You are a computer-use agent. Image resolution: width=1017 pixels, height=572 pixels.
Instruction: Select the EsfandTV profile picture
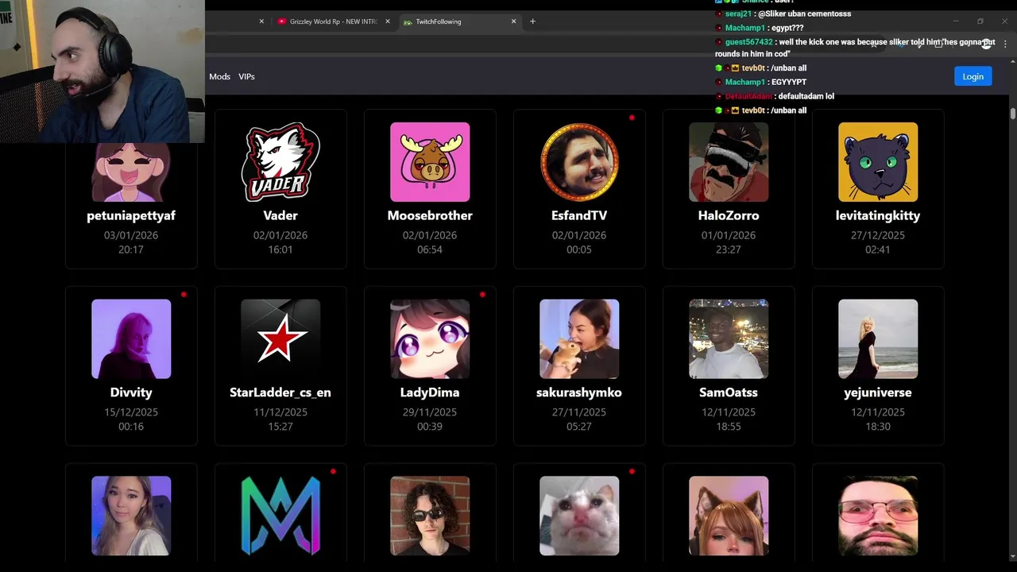tap(579, 162)
